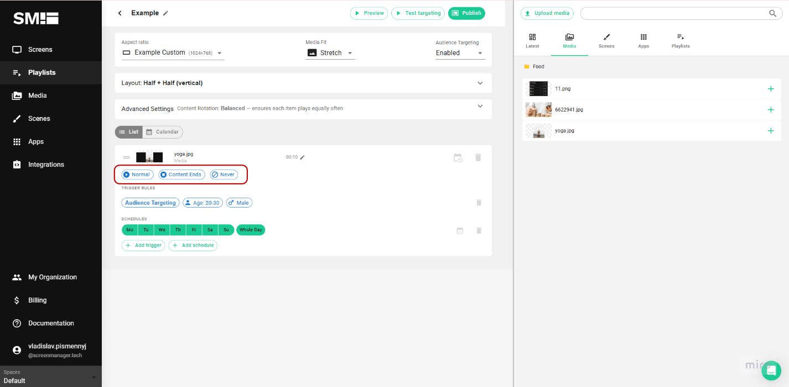789x387 pixels.
Task: Remove the Audience Targeting trigger rule
Action: pyautogui.click(x=478, y=203)
